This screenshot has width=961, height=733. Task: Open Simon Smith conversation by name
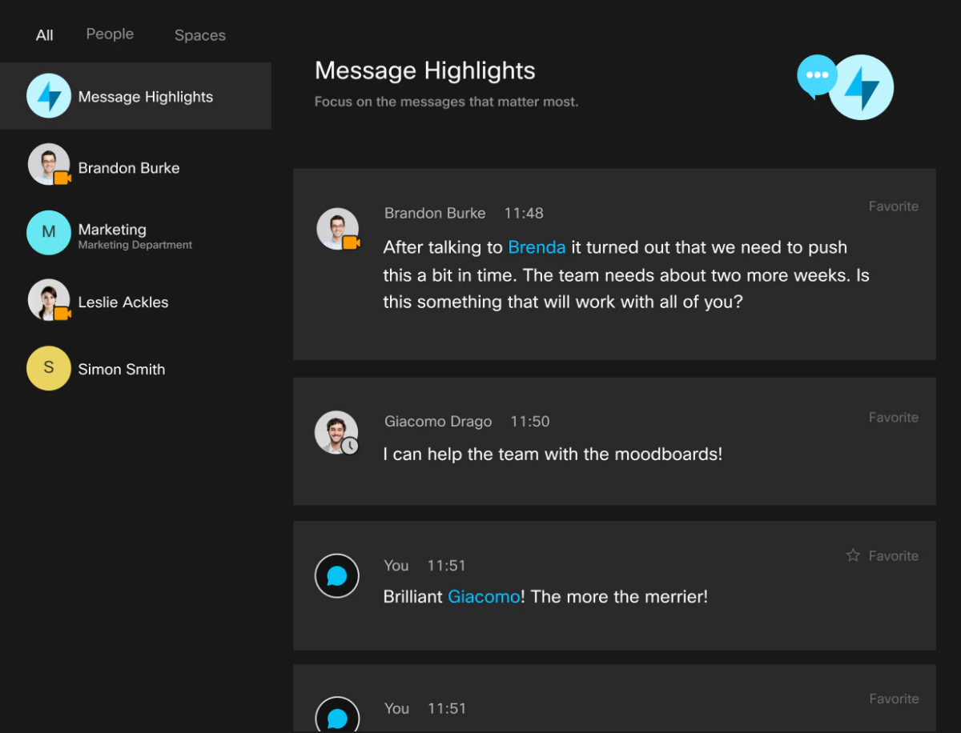[x=122, y=369]
